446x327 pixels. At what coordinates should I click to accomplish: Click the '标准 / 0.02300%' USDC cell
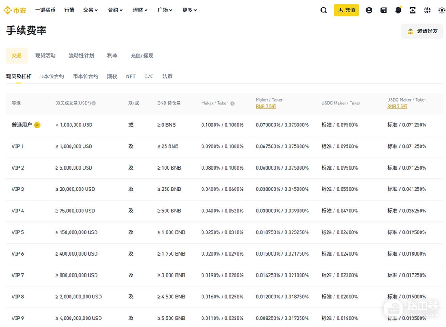pos(339,276)
